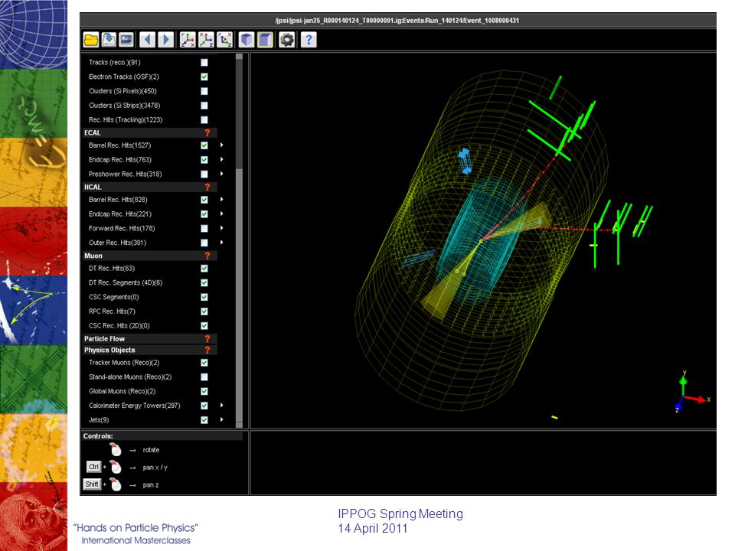
Task: Enable Stand-alone Muons (Reco)(2) checkbox
Action: click(x=204, y=377)
